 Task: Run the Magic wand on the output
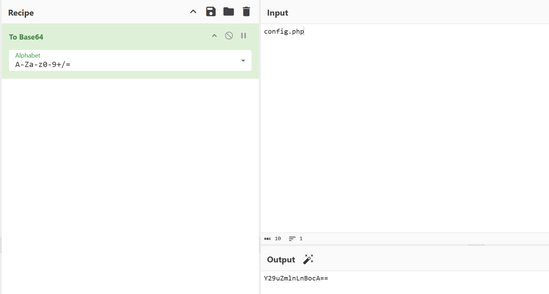point(308,259)
